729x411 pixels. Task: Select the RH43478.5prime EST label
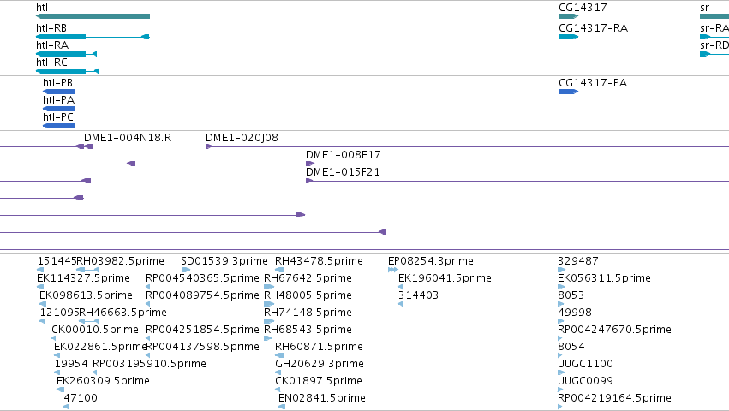(319, 261)
